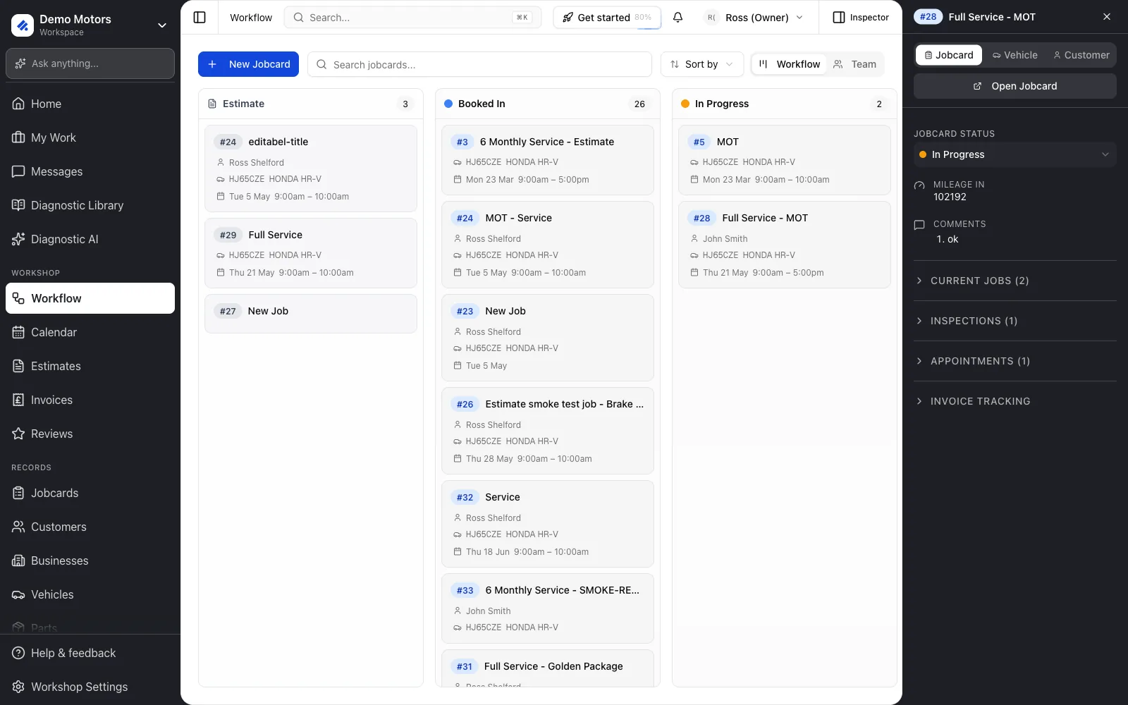Open Ross (Owner) user menu

[754, 18]
